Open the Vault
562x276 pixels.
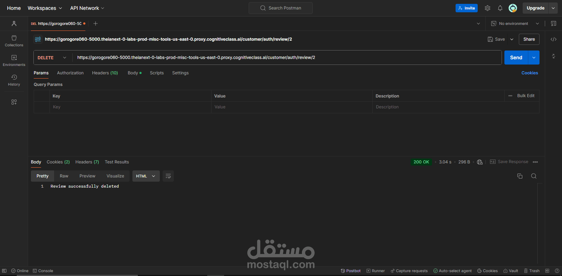511,271
